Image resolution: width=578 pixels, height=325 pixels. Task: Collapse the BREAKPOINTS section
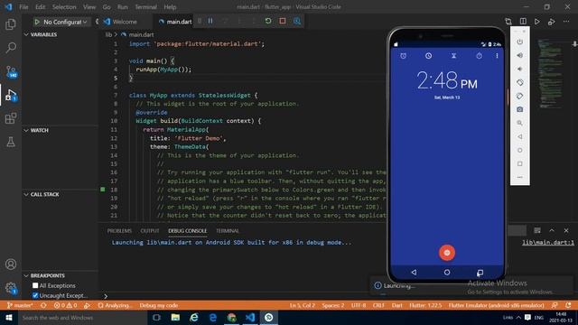point(44,275)
